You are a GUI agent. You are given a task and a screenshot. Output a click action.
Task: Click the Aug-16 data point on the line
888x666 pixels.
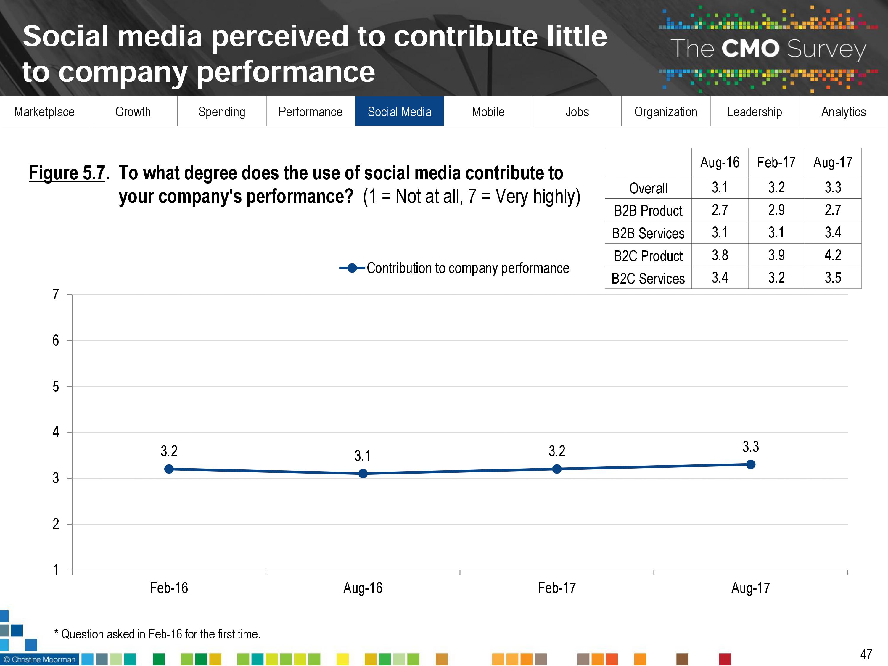click(x=363, y=474)
